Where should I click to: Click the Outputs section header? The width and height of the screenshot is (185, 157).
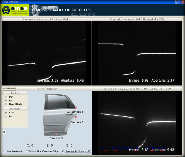15,109
